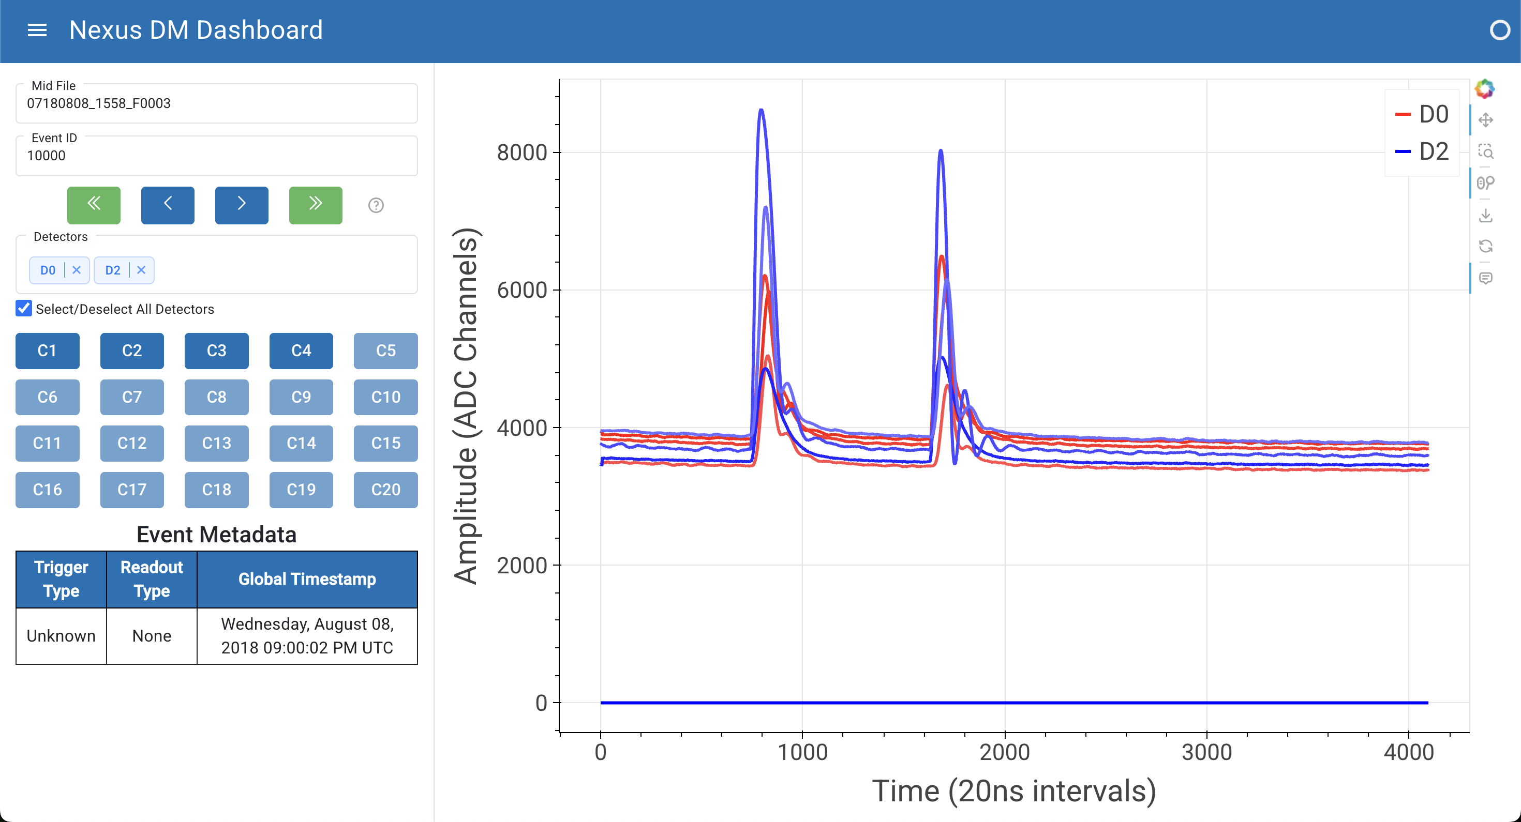The height and width of the screenshot is (822, 1521).
Task: Jump to the first event
Action: pyautogui.click(x=93, y=205)
